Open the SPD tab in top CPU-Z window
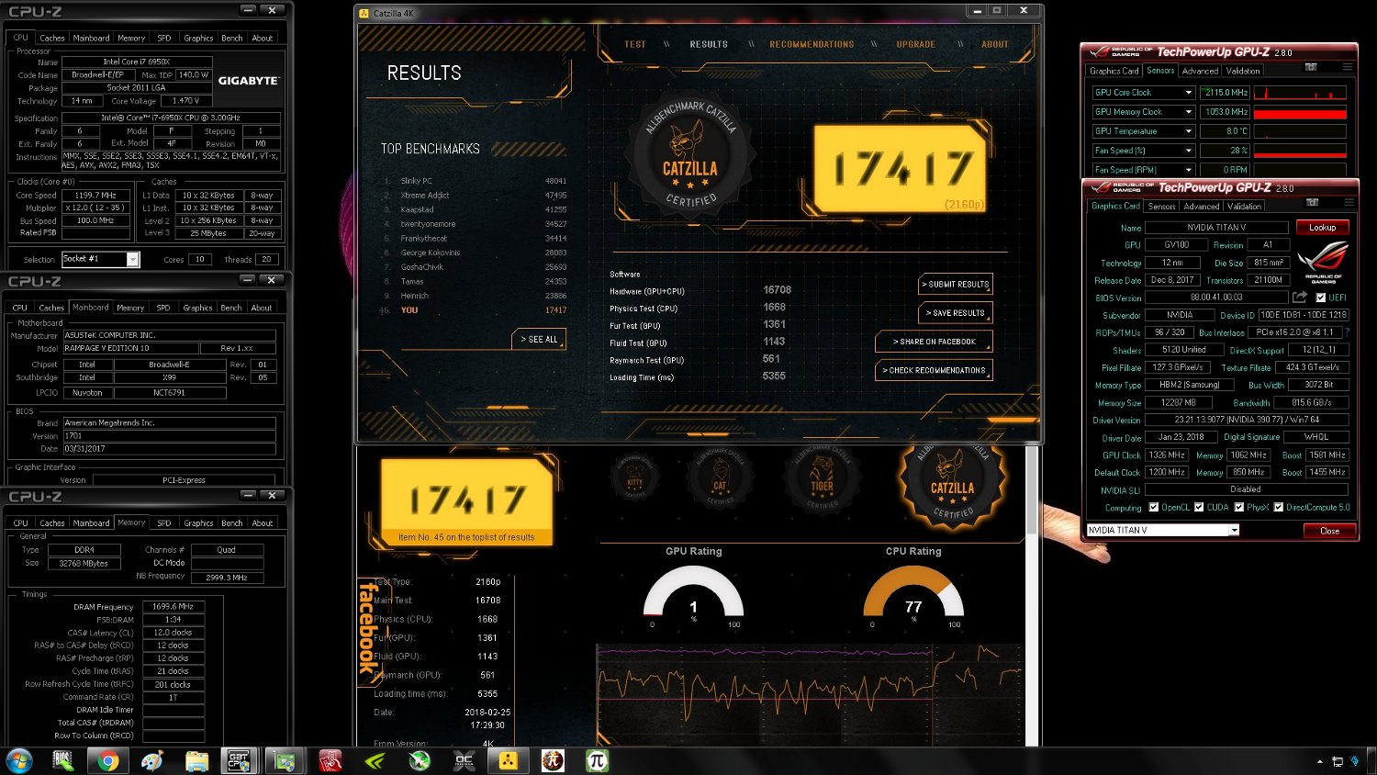This screenshot has height=775, width=1377. pyautogui.click(x=164, y=38)
